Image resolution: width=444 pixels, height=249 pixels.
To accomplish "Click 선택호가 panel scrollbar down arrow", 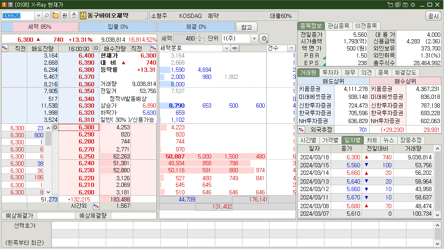I will tap(437, 244).
